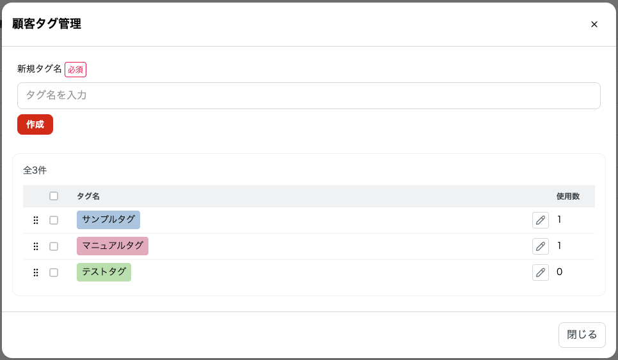Image resolution: width=618 pixels, height=360 pixels.
Task: Select the pink マニュアルタグ tag chip
Action: [113, 246]
